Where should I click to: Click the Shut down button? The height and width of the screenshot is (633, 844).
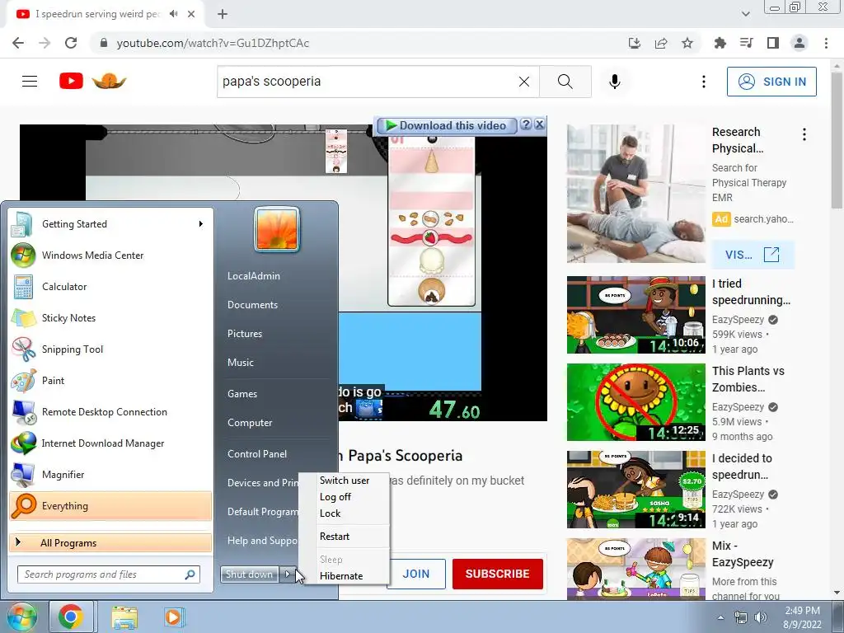click(x=250, y=574)
